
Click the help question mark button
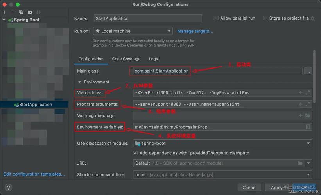pyautogui.click(x=8, y=188)
